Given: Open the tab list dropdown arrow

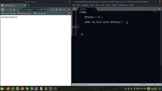Looking at the screenshot, I should click(x=160, y=9).
